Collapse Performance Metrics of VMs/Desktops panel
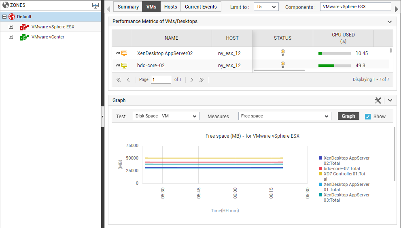Viewport: 401px width, 228px height. 390,22
